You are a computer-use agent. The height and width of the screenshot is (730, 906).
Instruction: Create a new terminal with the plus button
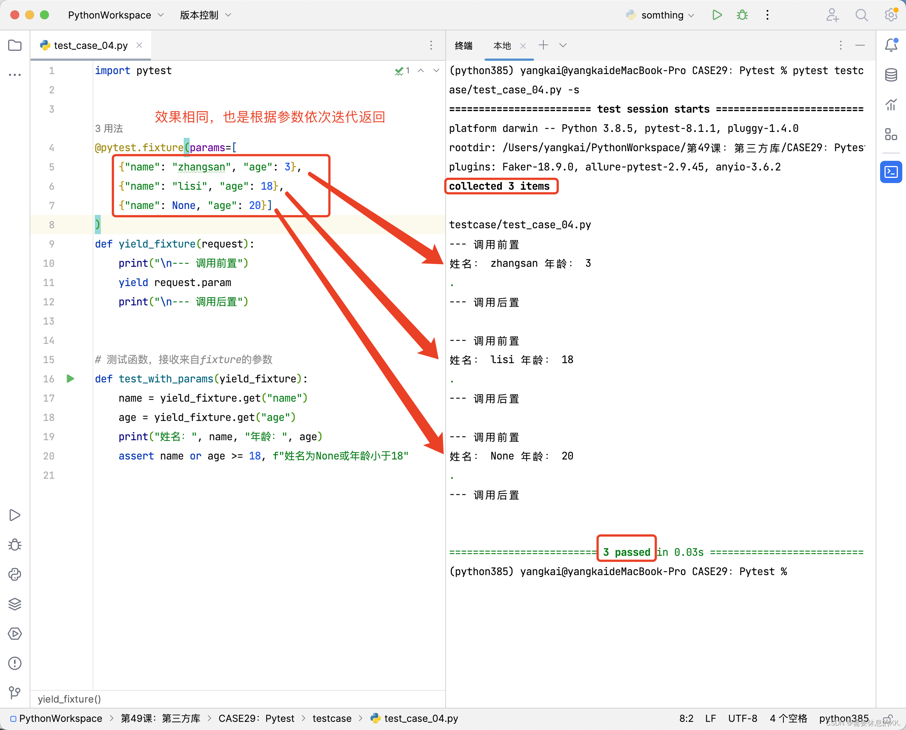[543, 45]
